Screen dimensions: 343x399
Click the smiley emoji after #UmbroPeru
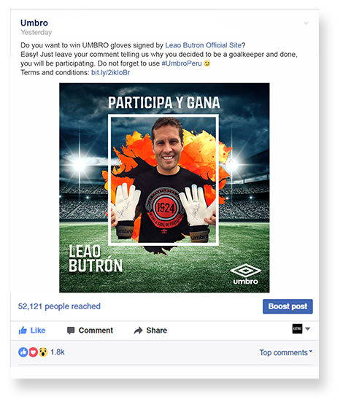207,63
